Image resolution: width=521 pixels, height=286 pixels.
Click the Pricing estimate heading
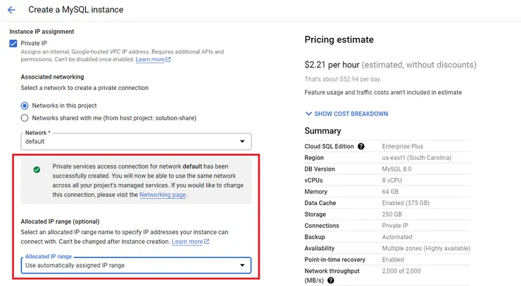click(x=339, y=40)
